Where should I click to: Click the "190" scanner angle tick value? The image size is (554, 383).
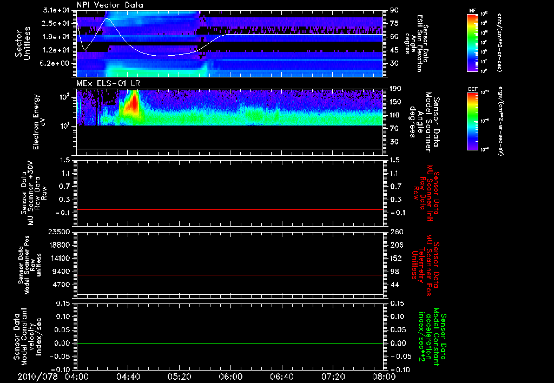click(x=395, y=89)
